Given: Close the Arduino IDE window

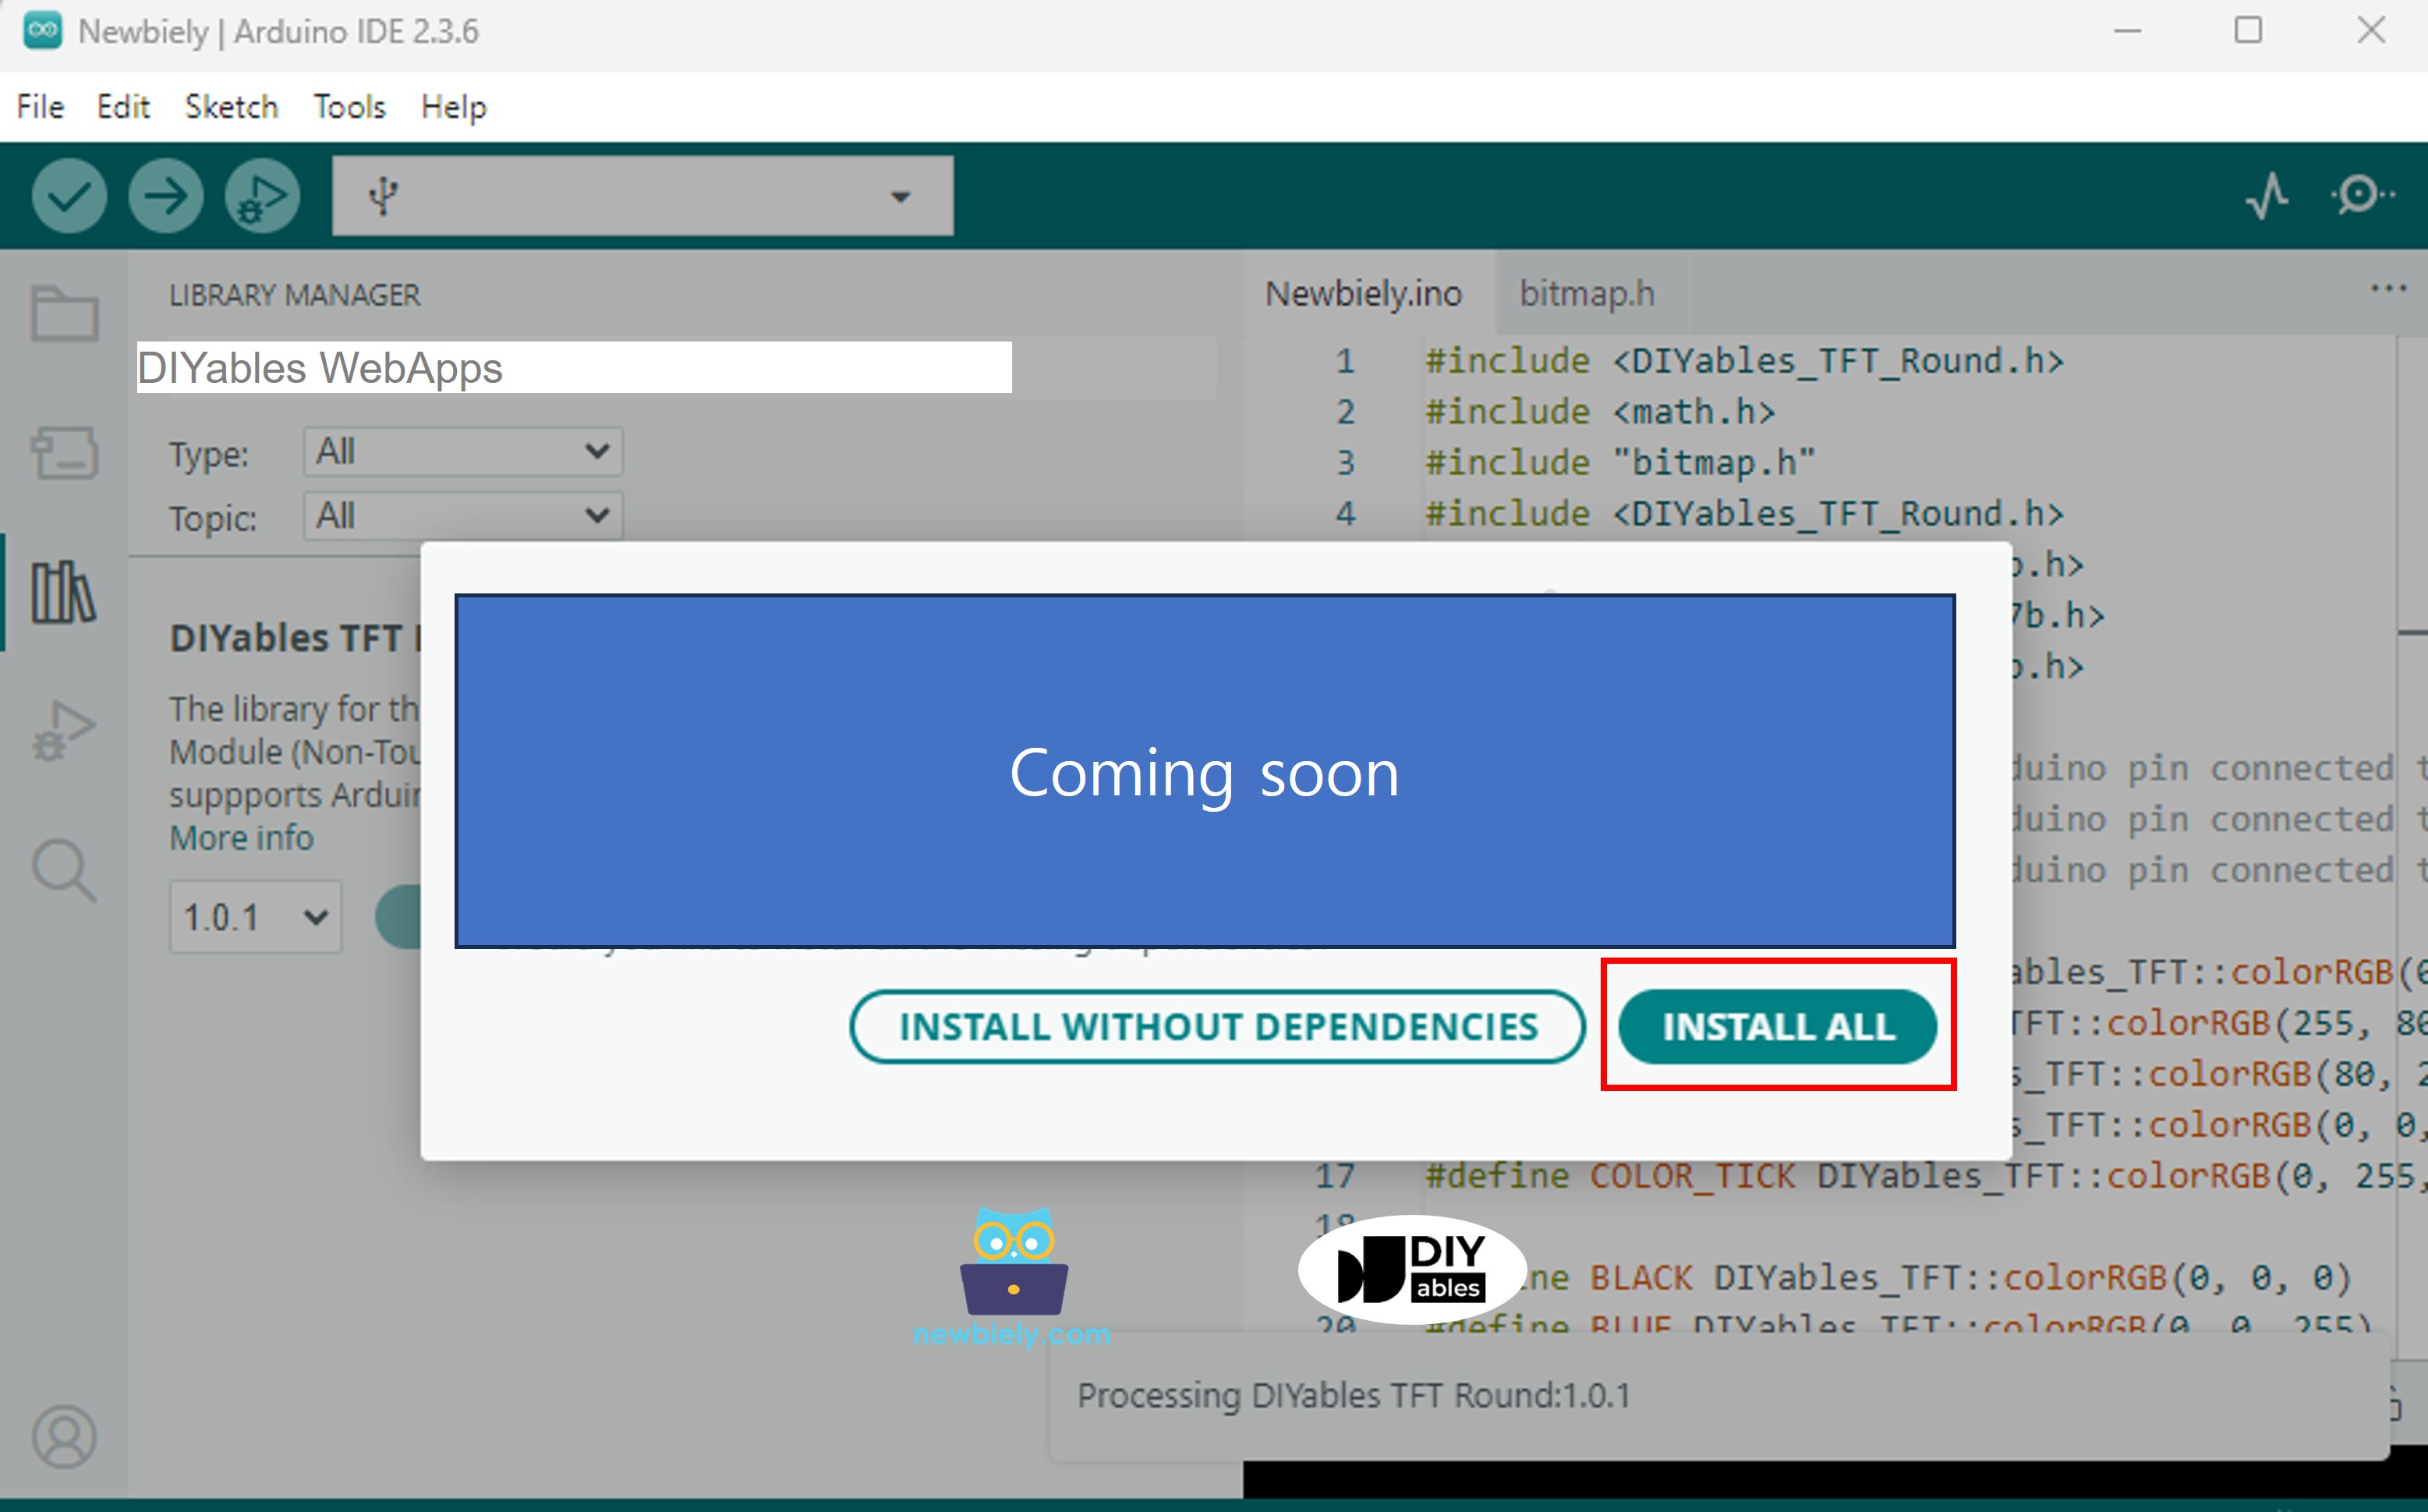Looking at the screenshot, I should pyautogui.click(x=2371, y=31).
